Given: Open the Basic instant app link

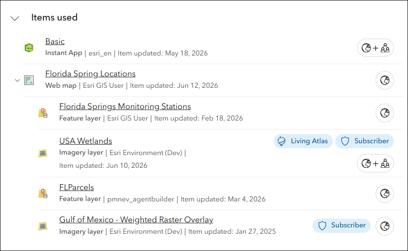Looking at the screenshot, I should tap(55, 41).
